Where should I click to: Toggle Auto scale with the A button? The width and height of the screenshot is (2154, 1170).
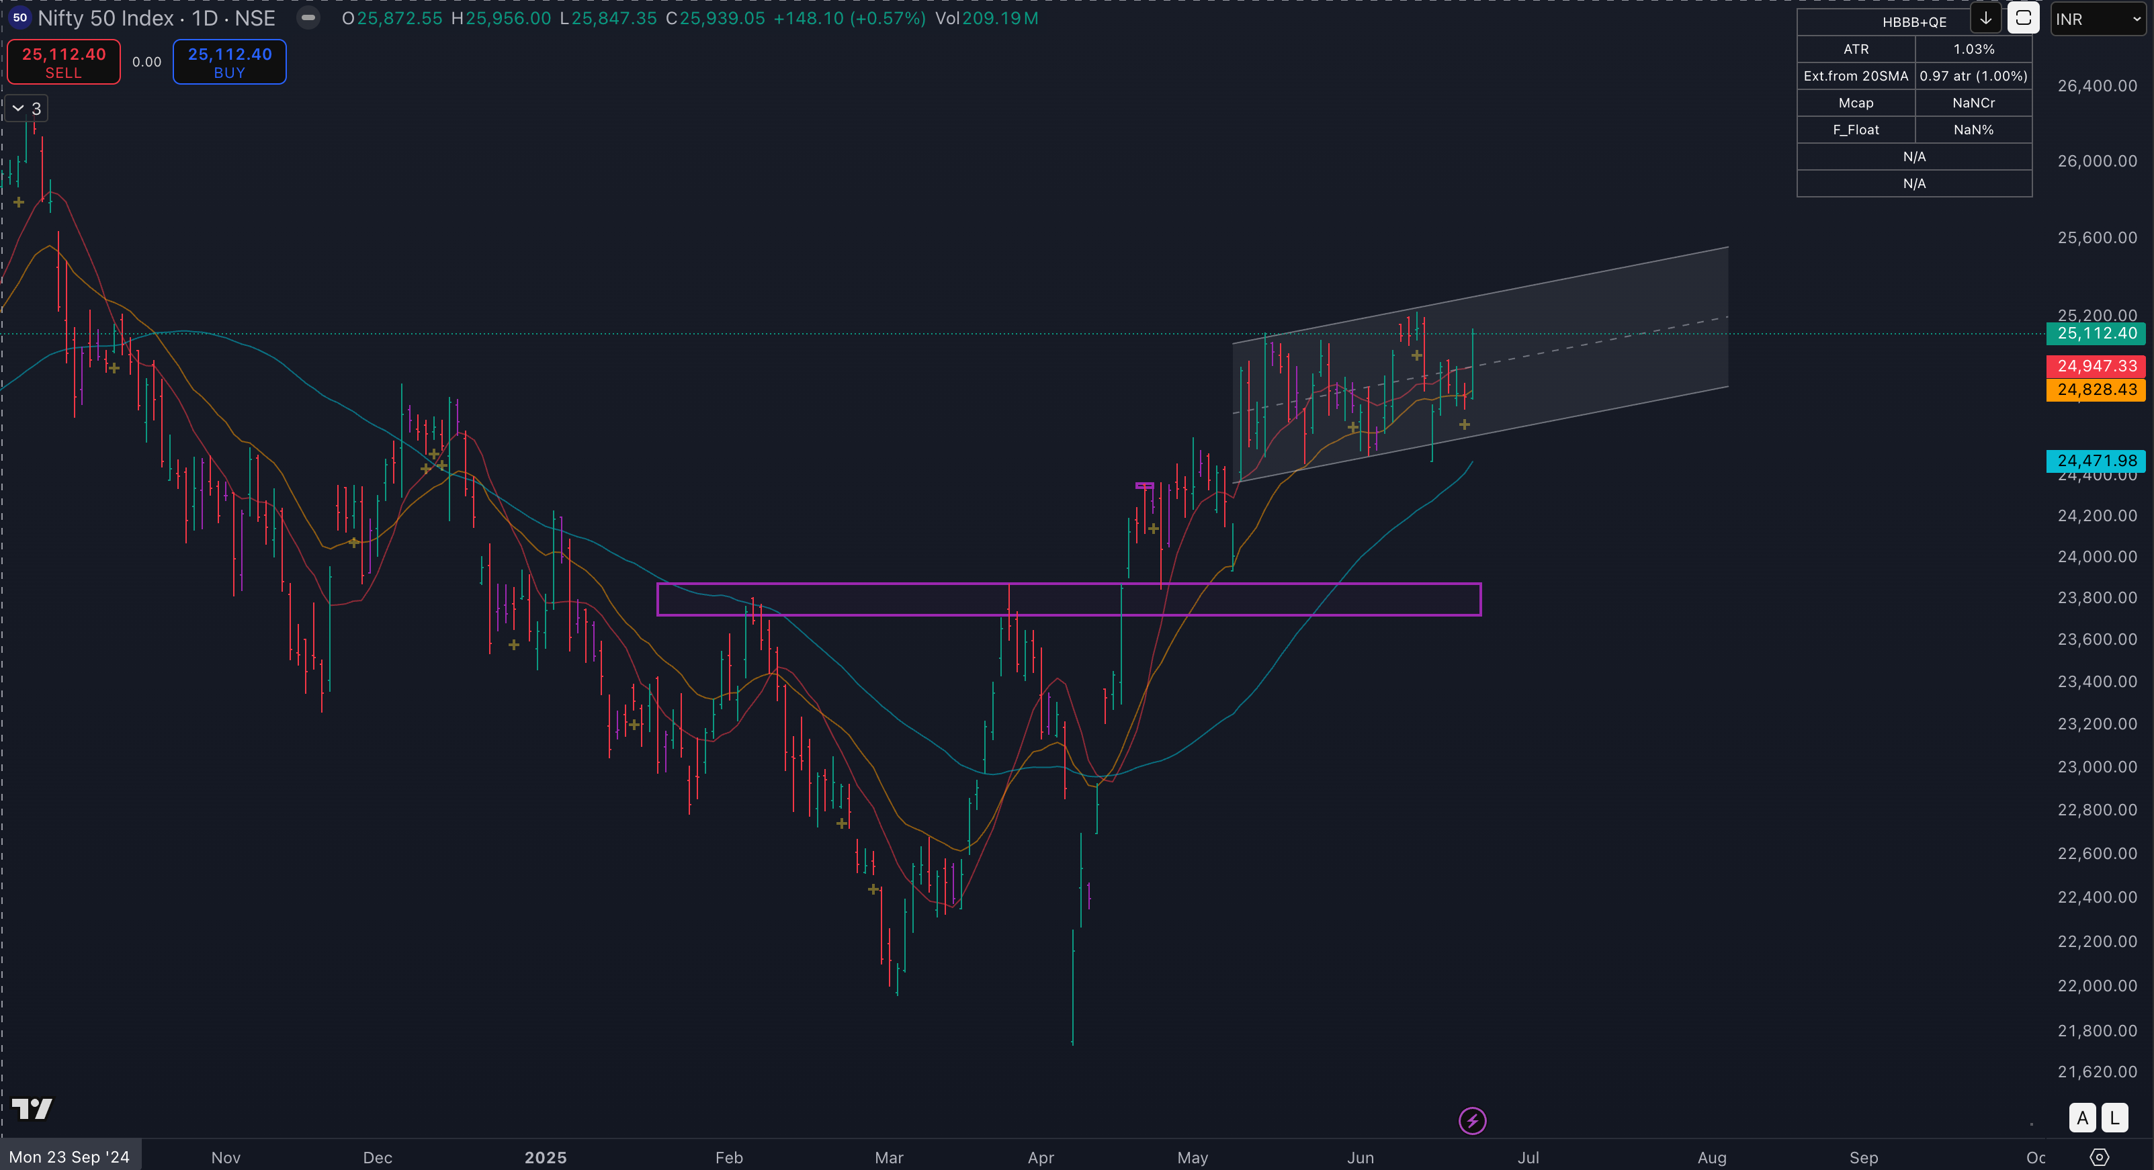tap(2082, 1118)
